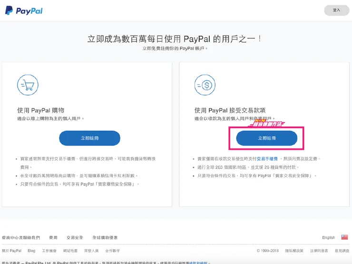Open the 隱私權政策 footer link
Screen dimensions: 352x264
point(294,251)
